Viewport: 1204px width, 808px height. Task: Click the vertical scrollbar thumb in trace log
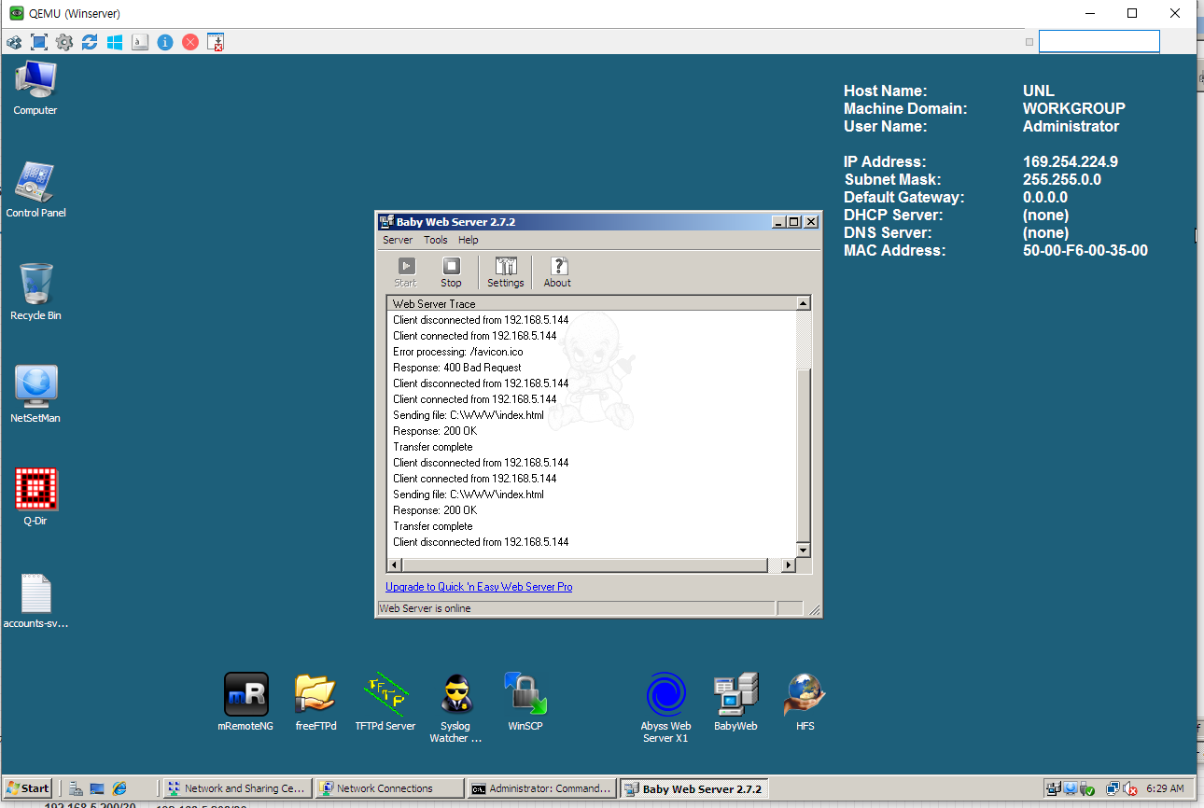click(x=803, y=454)
